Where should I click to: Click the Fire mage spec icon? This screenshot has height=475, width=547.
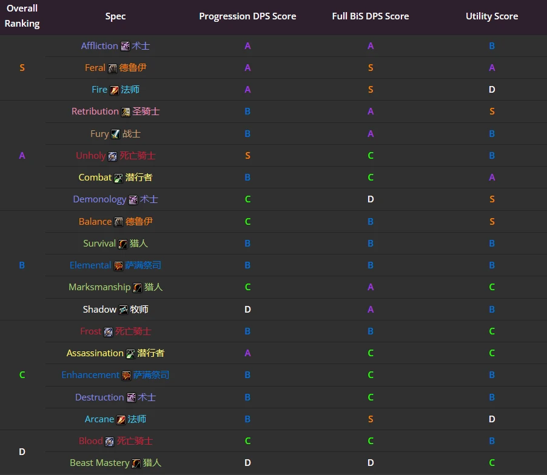pyautogui.click(x=114, y=90)
